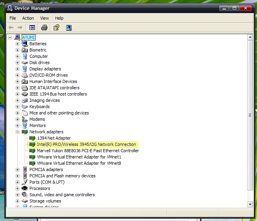Click the Modems category icon
This screenshot has width=257, height=221.
(x=25, y=119)
